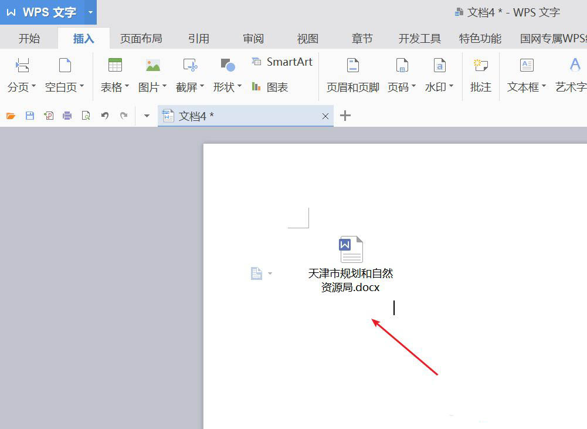The image size is (587, 429).
Task: Close the 文档4 document tab
Action: (325, 116)
